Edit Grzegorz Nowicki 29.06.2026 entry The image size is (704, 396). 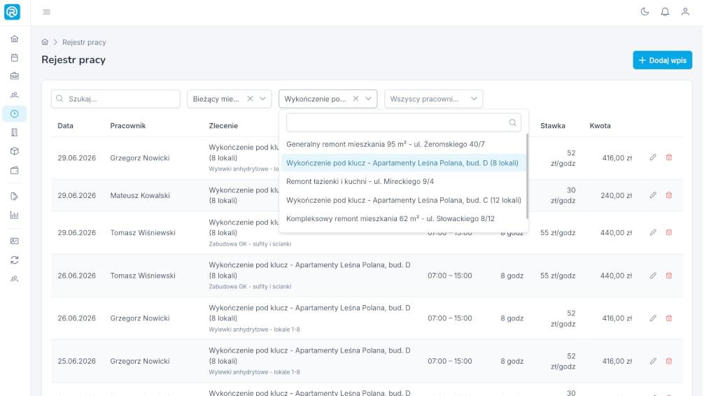coord(653,157)
